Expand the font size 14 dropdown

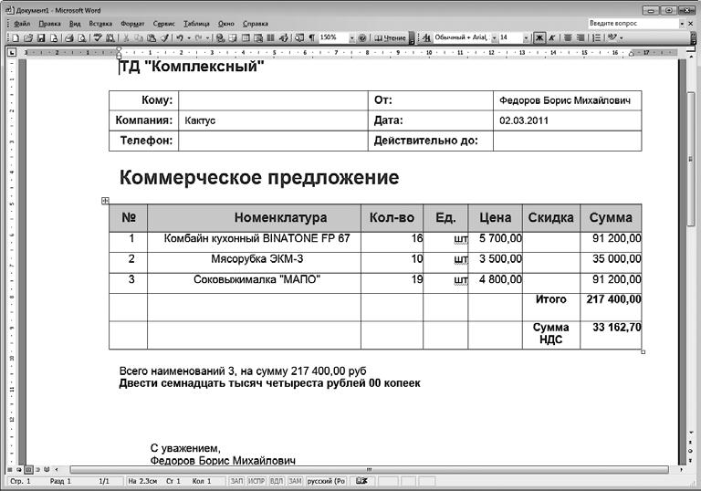coord(526,38)
